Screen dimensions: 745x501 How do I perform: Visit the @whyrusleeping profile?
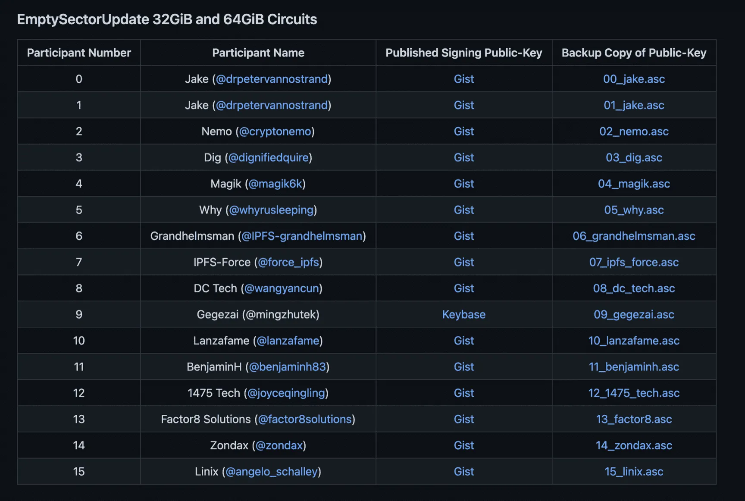[271, 210]
